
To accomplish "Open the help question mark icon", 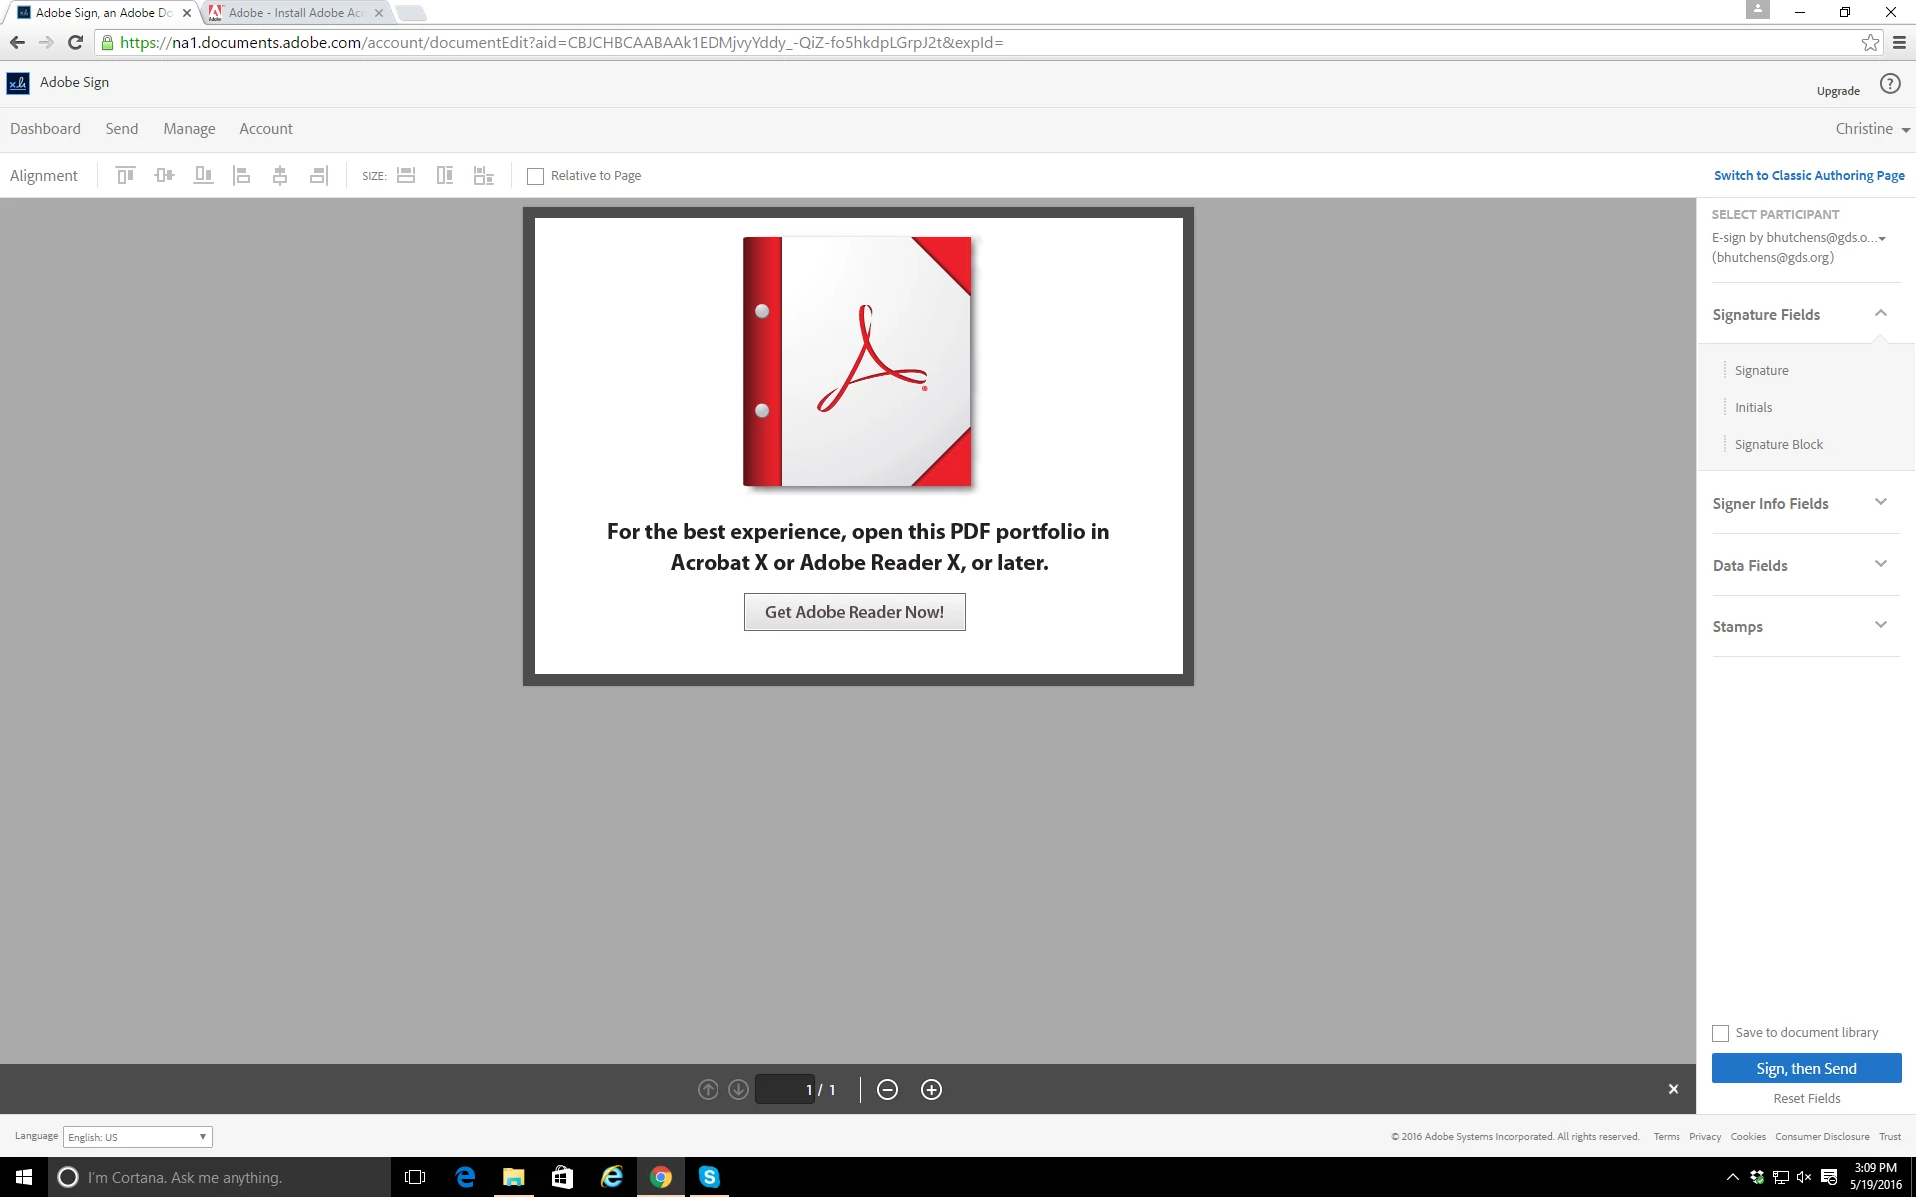I will tap(1889, 84).
